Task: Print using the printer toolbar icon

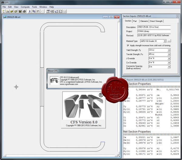Action: (x=24, y=11)
